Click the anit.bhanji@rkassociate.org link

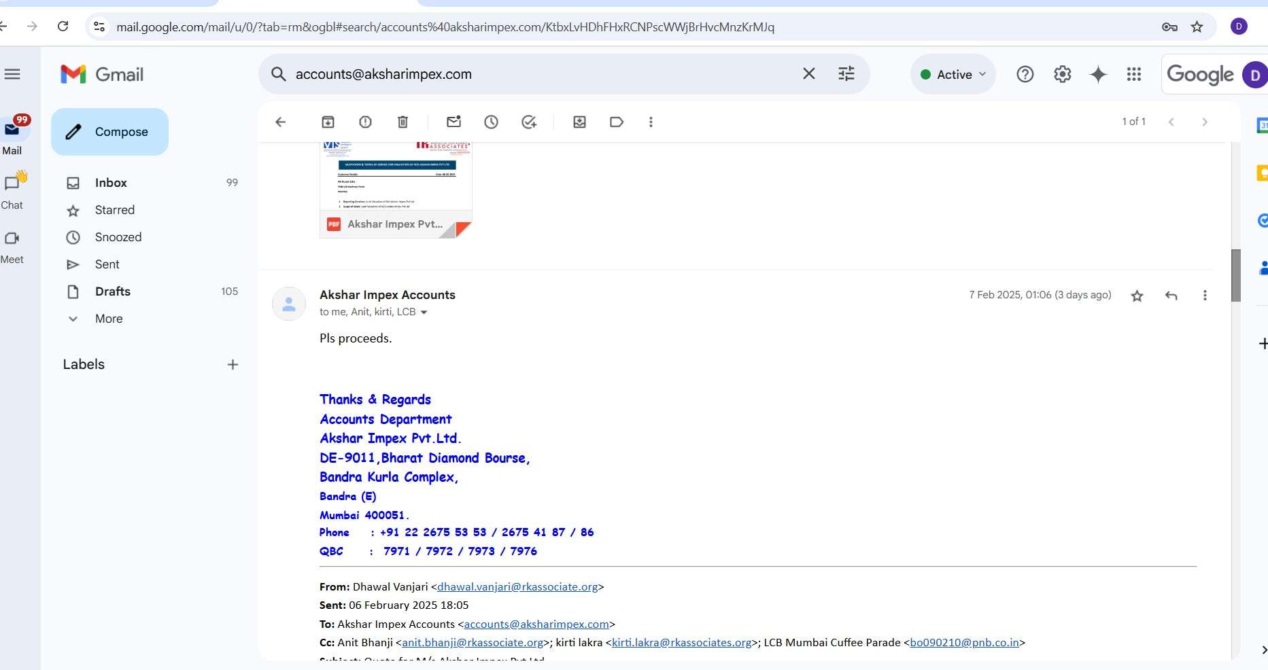(x=473, y=642)
